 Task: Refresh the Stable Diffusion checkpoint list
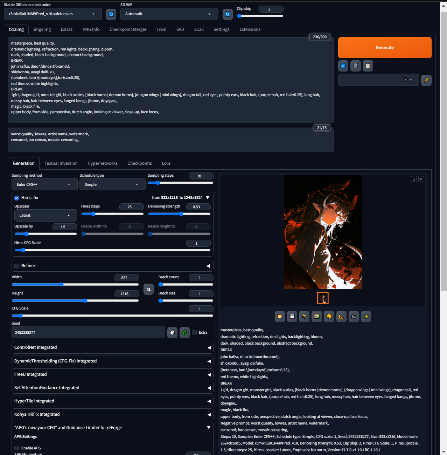(x=111, y=14)
